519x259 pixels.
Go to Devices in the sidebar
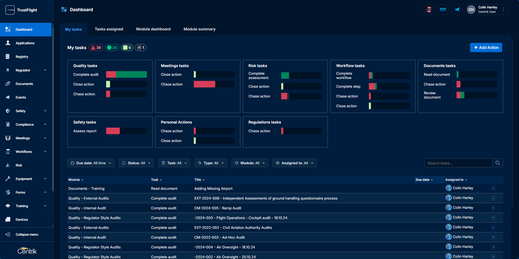[x=21, y=219]
